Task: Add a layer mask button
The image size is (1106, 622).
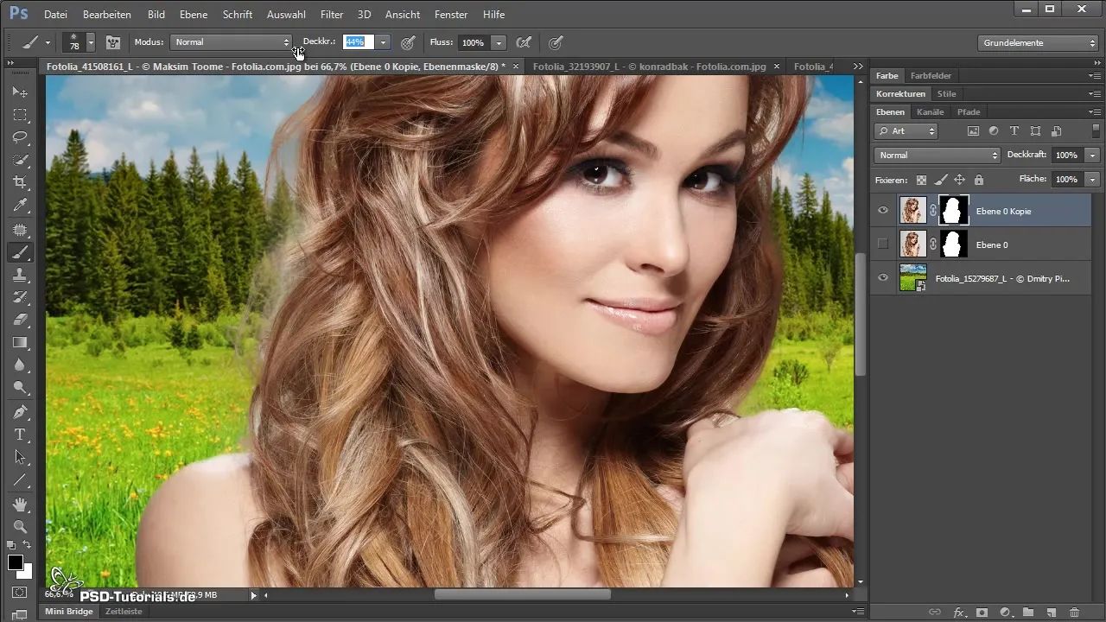Action: 982,612
